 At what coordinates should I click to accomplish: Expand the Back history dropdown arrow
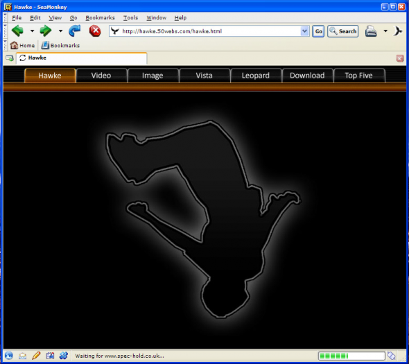point(32,31)
